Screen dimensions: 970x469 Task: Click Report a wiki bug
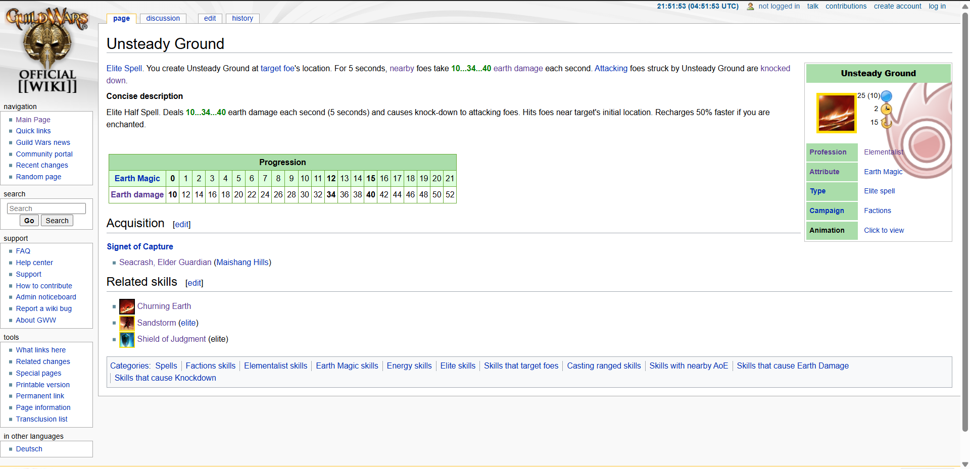click(x=43, y=308)
